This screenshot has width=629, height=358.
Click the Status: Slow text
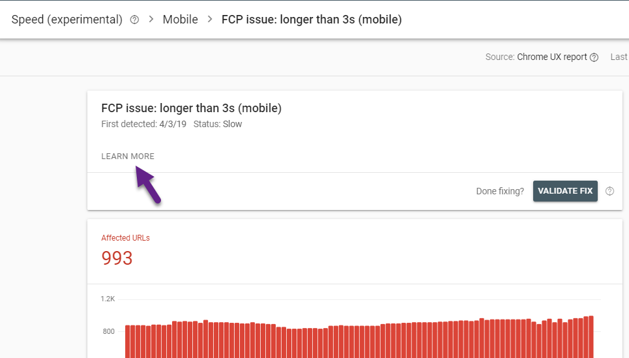pos(218,124)
